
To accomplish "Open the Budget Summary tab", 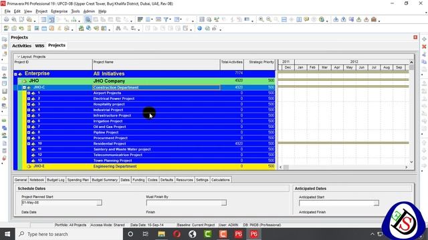I will 104,180.
